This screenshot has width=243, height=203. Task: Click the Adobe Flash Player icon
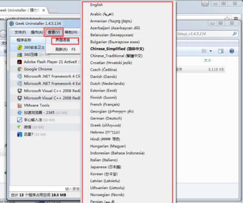(20, 62)
